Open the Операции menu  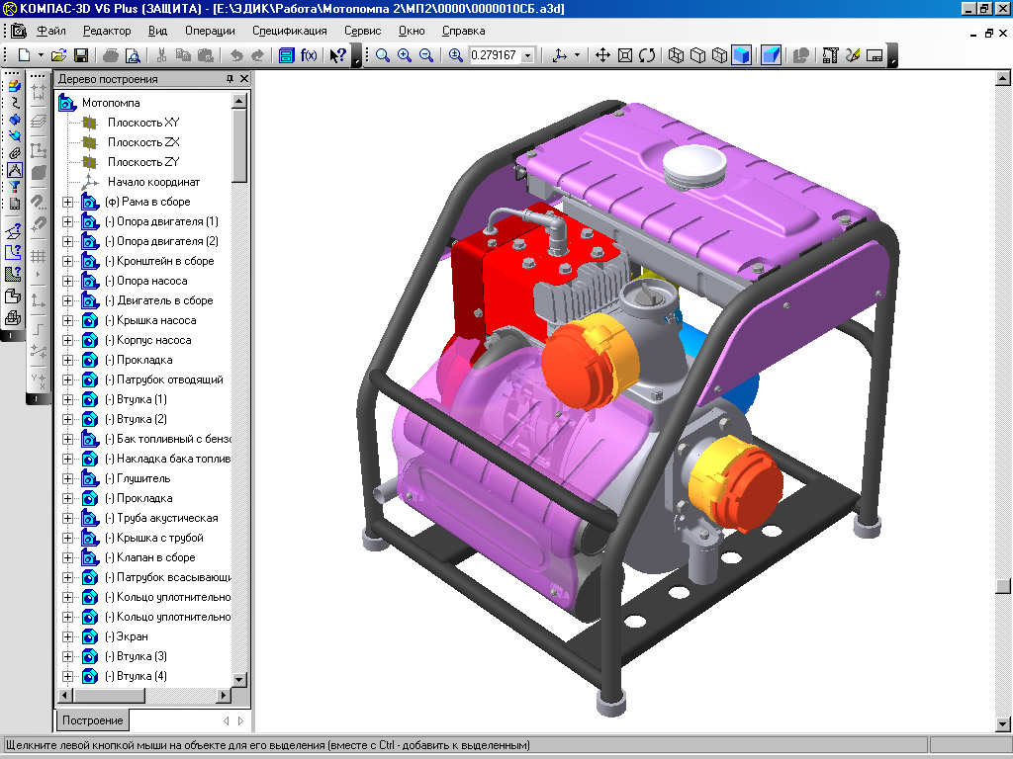click(x=210, y=31)
